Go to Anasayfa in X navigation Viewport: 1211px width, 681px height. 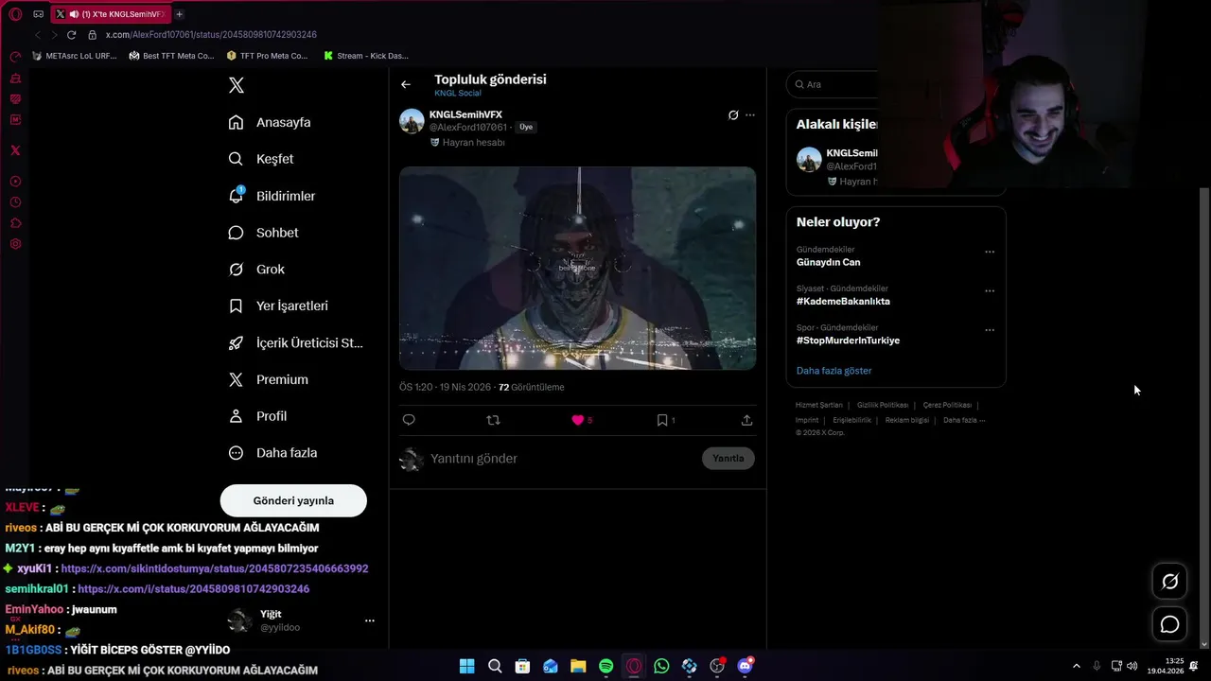(271, 123)
